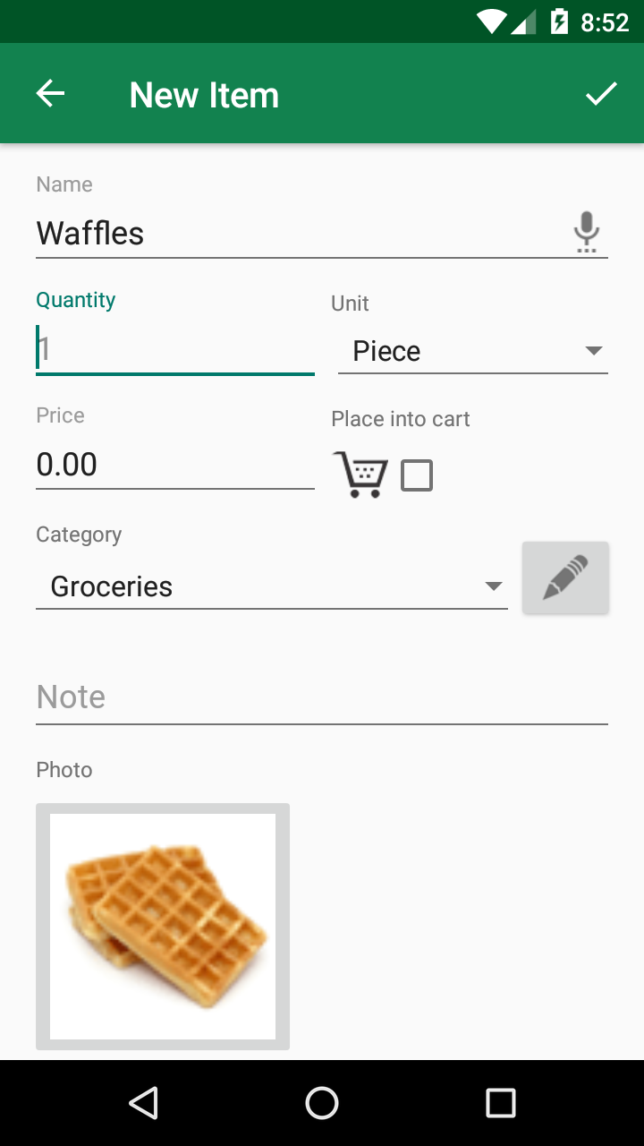Tap the Name field containing Waffles
The height and width of the screenshot is (1146, 644).
click(x=295, y=234)
